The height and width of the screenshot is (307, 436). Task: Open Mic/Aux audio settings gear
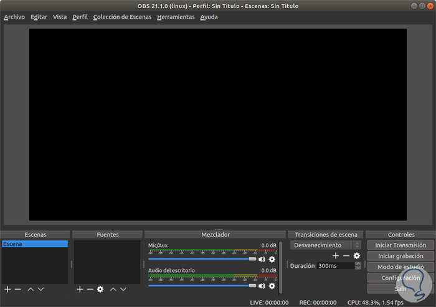(x=272, y=260)
